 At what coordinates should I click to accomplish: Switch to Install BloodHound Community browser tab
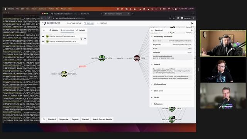click(63, 14)
